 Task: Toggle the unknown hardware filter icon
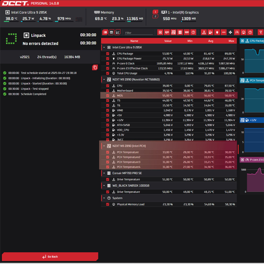[193, 32]
